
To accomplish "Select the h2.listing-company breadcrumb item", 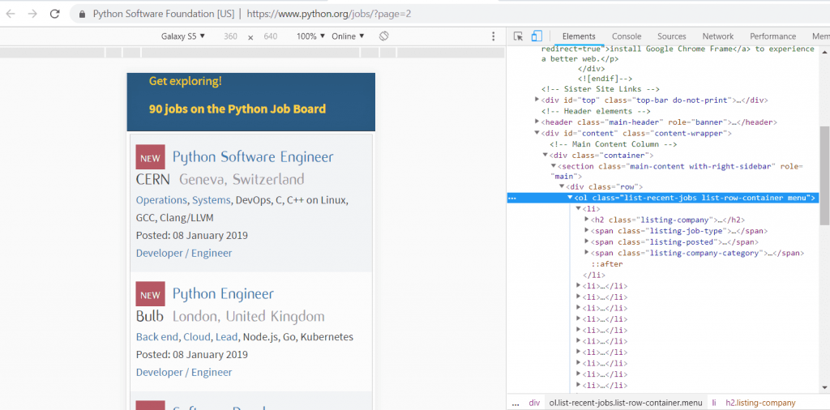I will coord(760,403).
